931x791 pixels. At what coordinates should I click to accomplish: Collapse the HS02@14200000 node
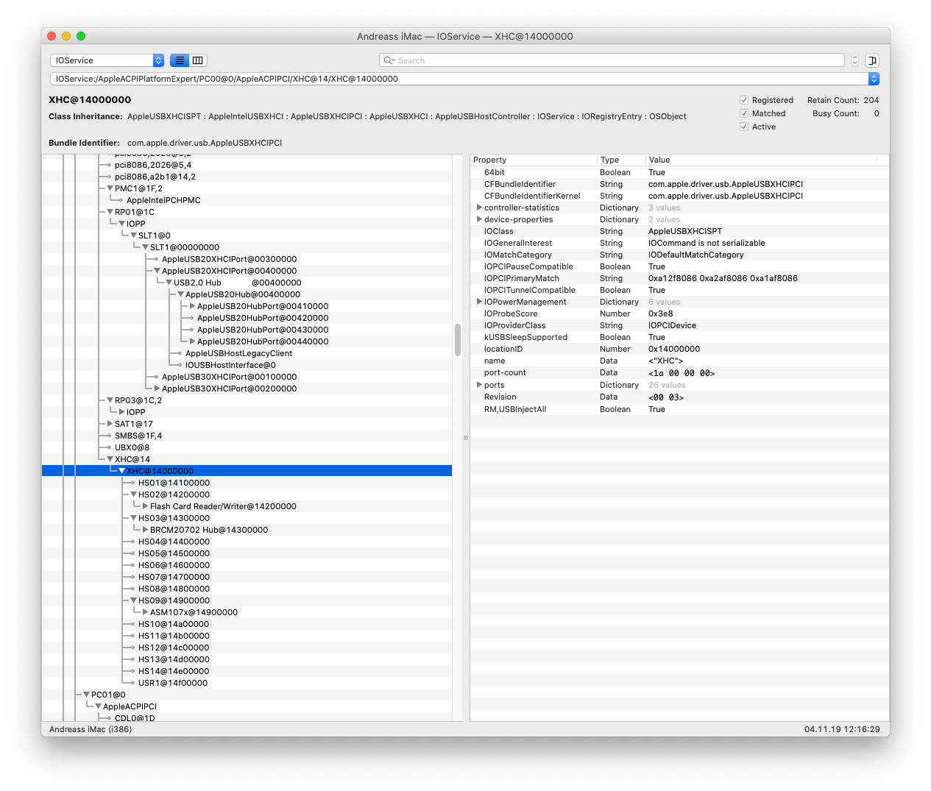(x=134, y=494)
